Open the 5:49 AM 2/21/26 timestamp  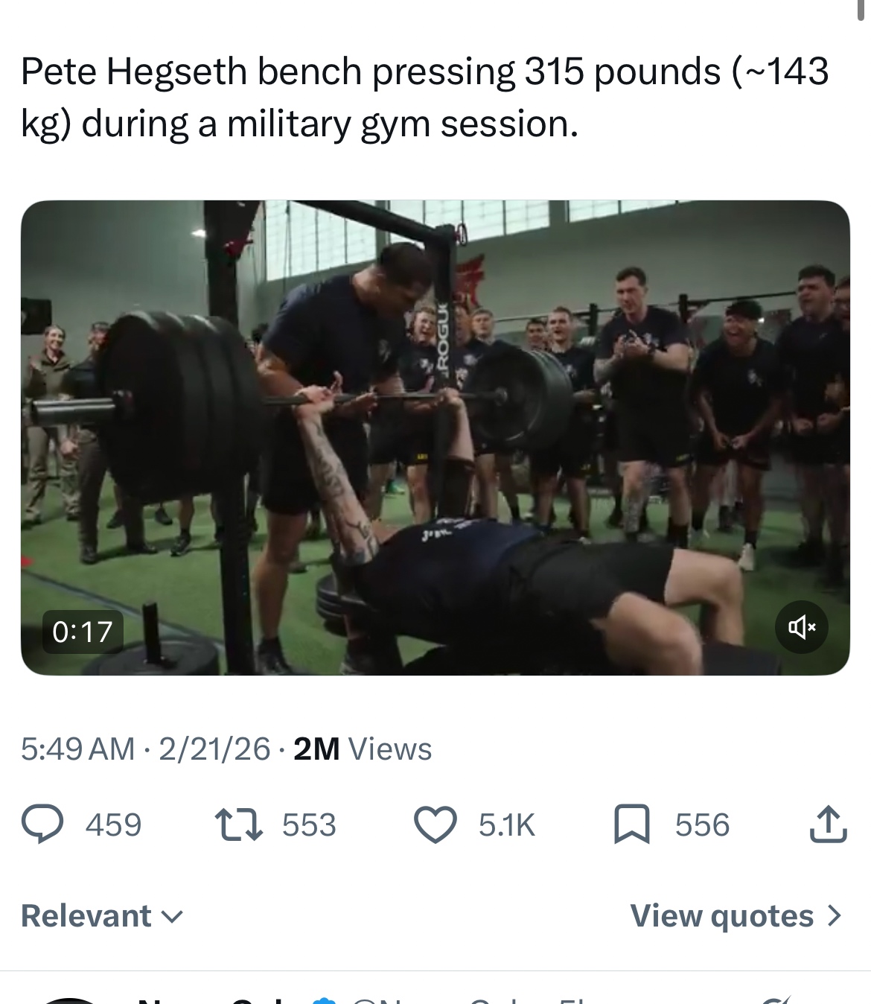point(145,749)
